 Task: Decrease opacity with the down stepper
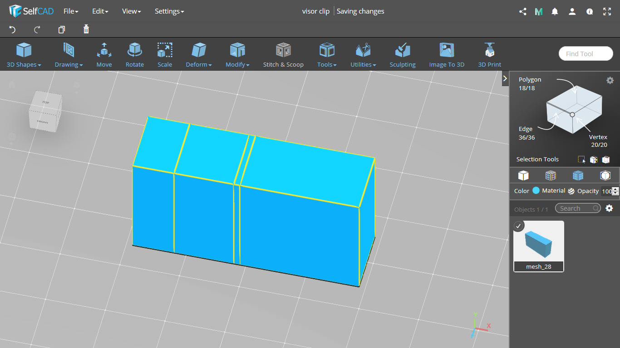point(615,193)
